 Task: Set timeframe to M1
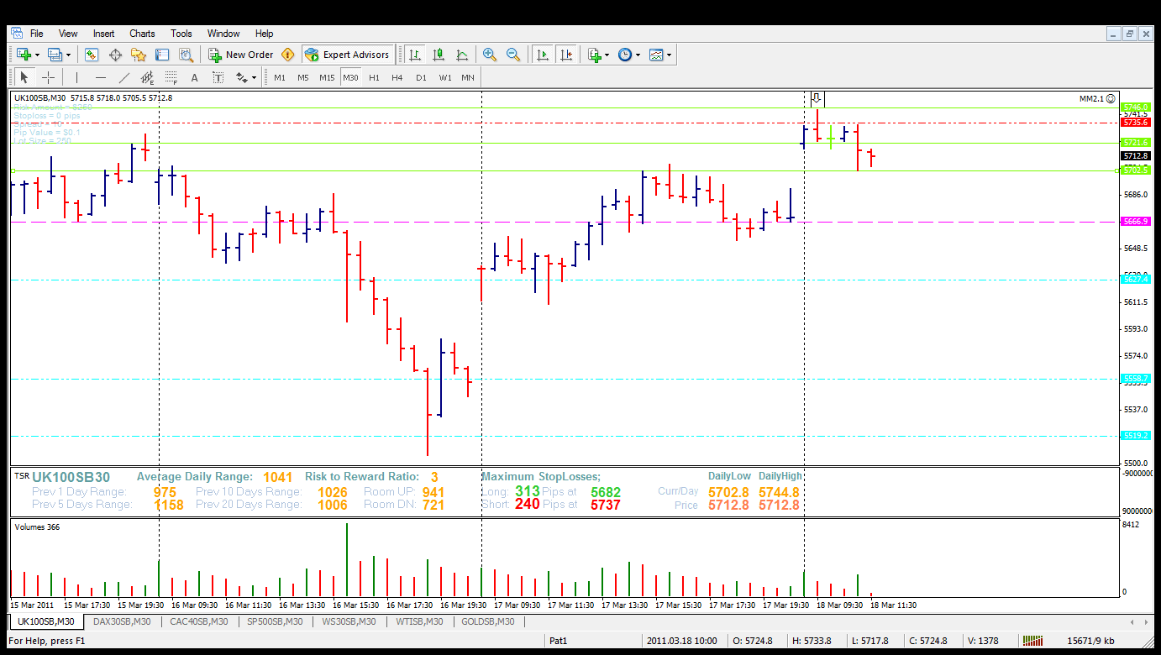tap(280, 77)
